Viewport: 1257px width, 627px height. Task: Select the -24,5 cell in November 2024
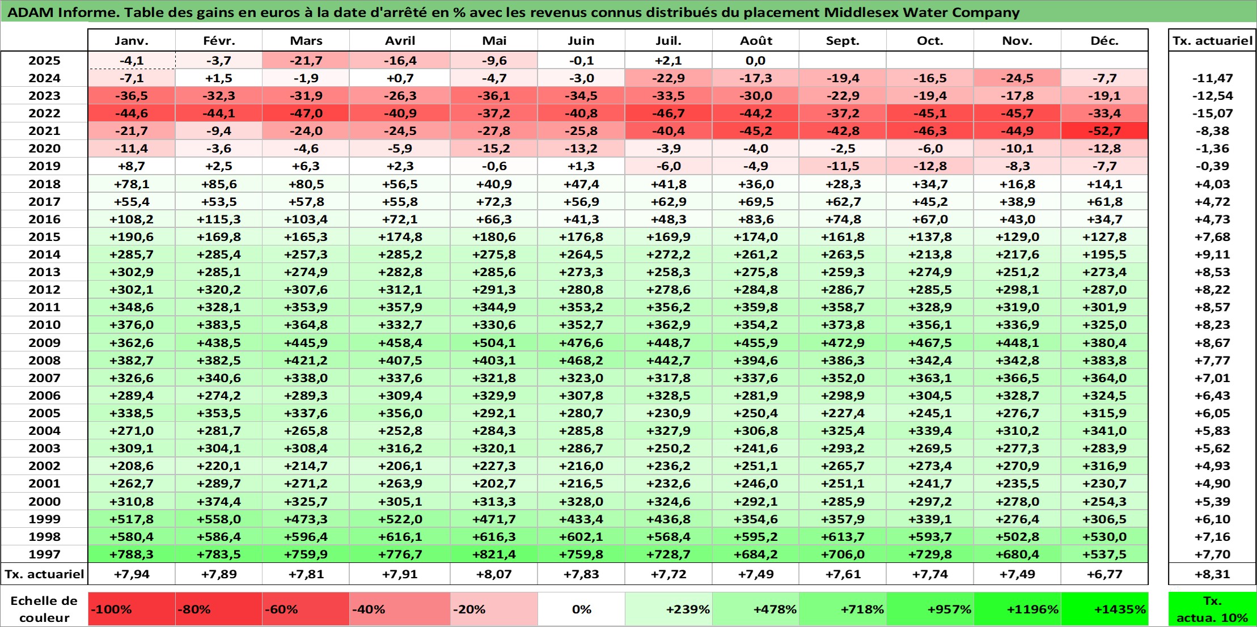tap(1017, 78)
